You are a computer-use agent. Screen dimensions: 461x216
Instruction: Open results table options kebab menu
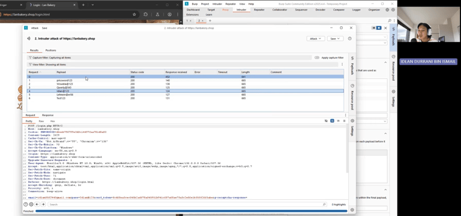[x=342, y=65]
